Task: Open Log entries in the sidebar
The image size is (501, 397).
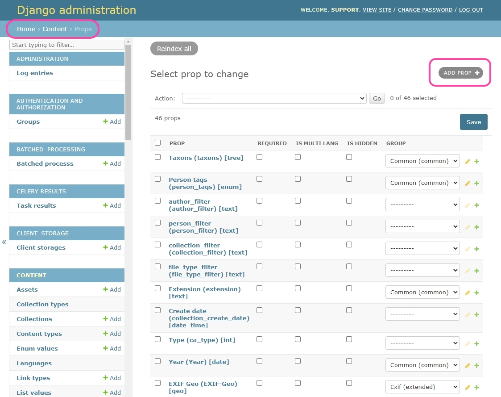Action: [35, 73]
